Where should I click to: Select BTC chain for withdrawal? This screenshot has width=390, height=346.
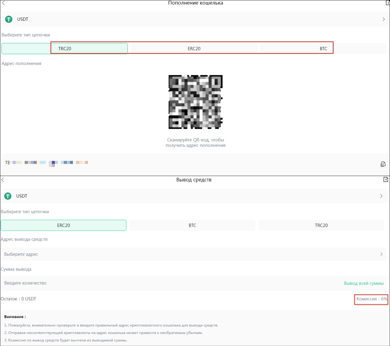click(x=192, y=225)
